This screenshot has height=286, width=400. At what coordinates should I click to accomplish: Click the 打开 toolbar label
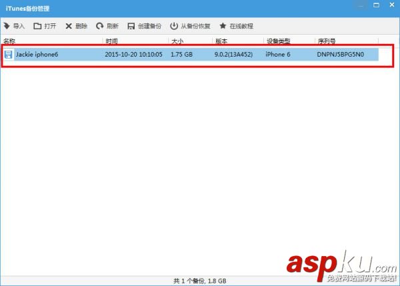coord(50,26)
